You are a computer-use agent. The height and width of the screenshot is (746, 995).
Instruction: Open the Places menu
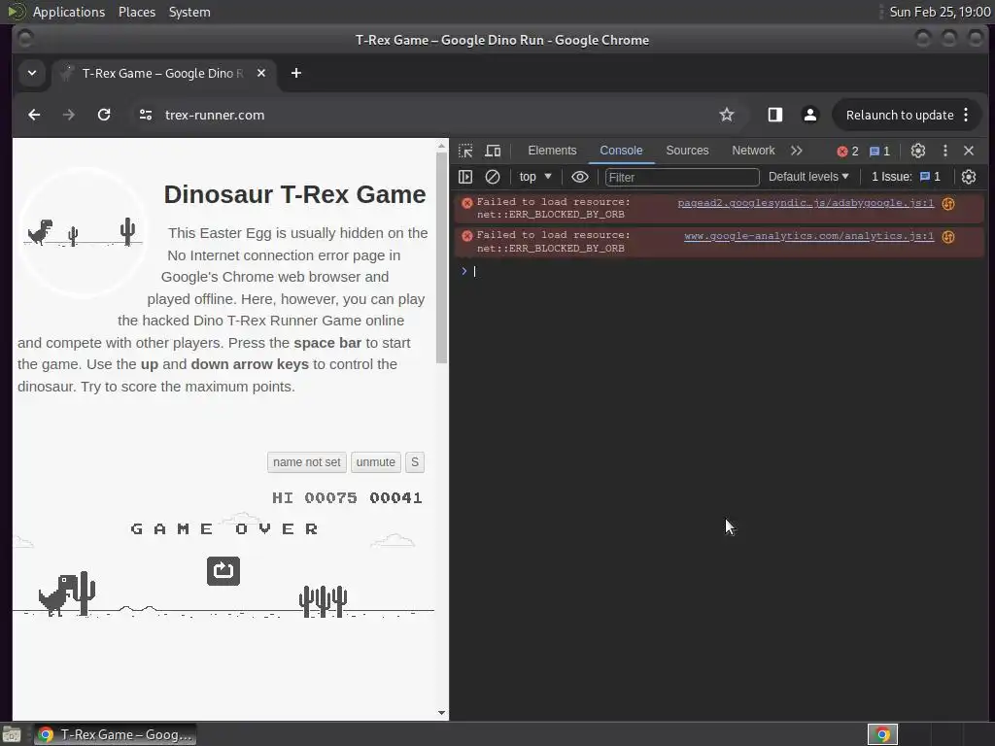[137, 12]
